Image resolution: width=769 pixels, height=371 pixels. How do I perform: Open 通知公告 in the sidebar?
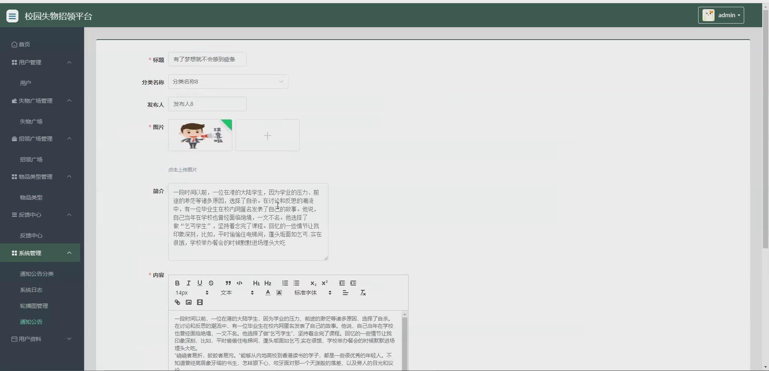click(x=31, y=322)
